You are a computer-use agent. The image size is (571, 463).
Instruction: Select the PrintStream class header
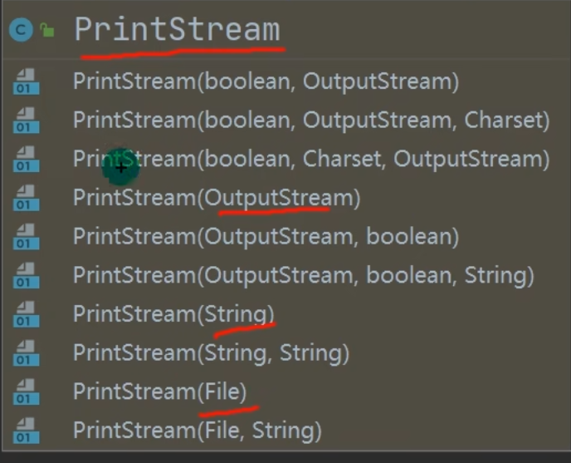pyautogui.click(x=177, y=30)
